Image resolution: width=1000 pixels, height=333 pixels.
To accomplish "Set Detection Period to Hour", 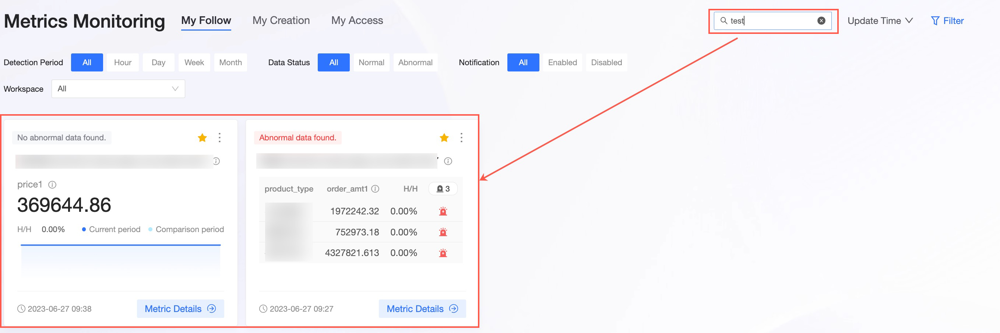I will 123,63.
